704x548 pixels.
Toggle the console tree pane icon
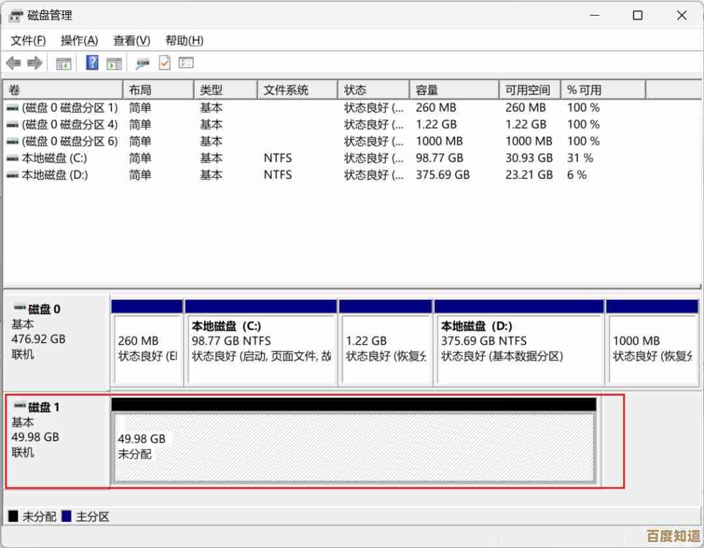63,63
